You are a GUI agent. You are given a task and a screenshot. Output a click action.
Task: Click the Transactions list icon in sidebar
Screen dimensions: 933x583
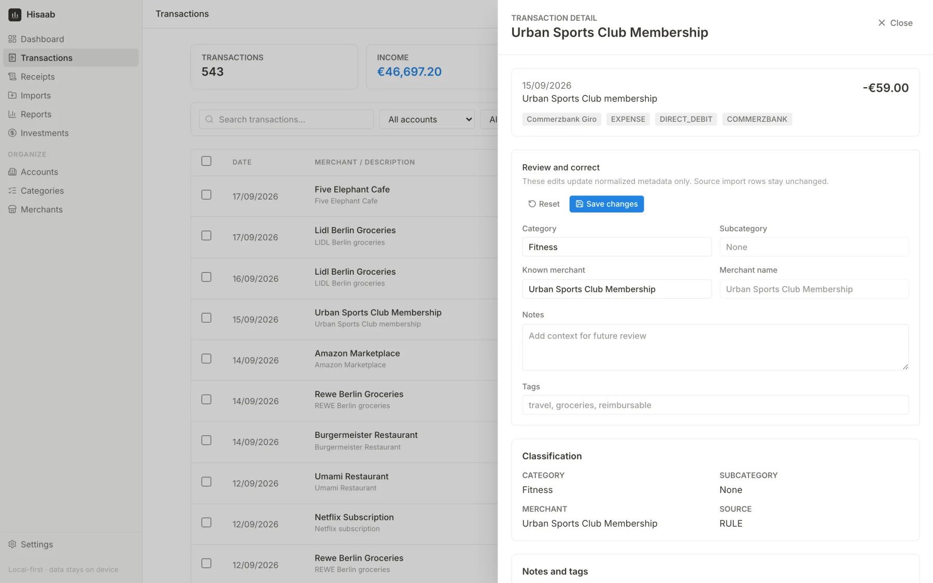coord(12,58)
